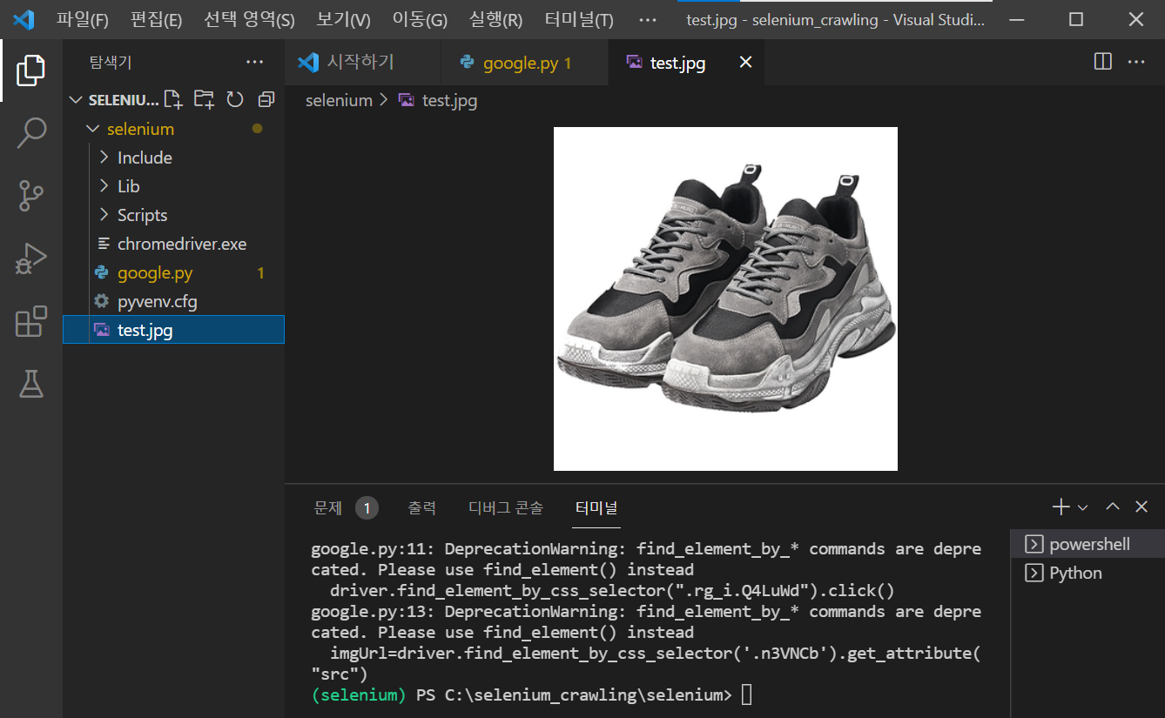Open the 보기(V) menu
The width and height of the screenshot is (1165, 718).
[343, 20]
